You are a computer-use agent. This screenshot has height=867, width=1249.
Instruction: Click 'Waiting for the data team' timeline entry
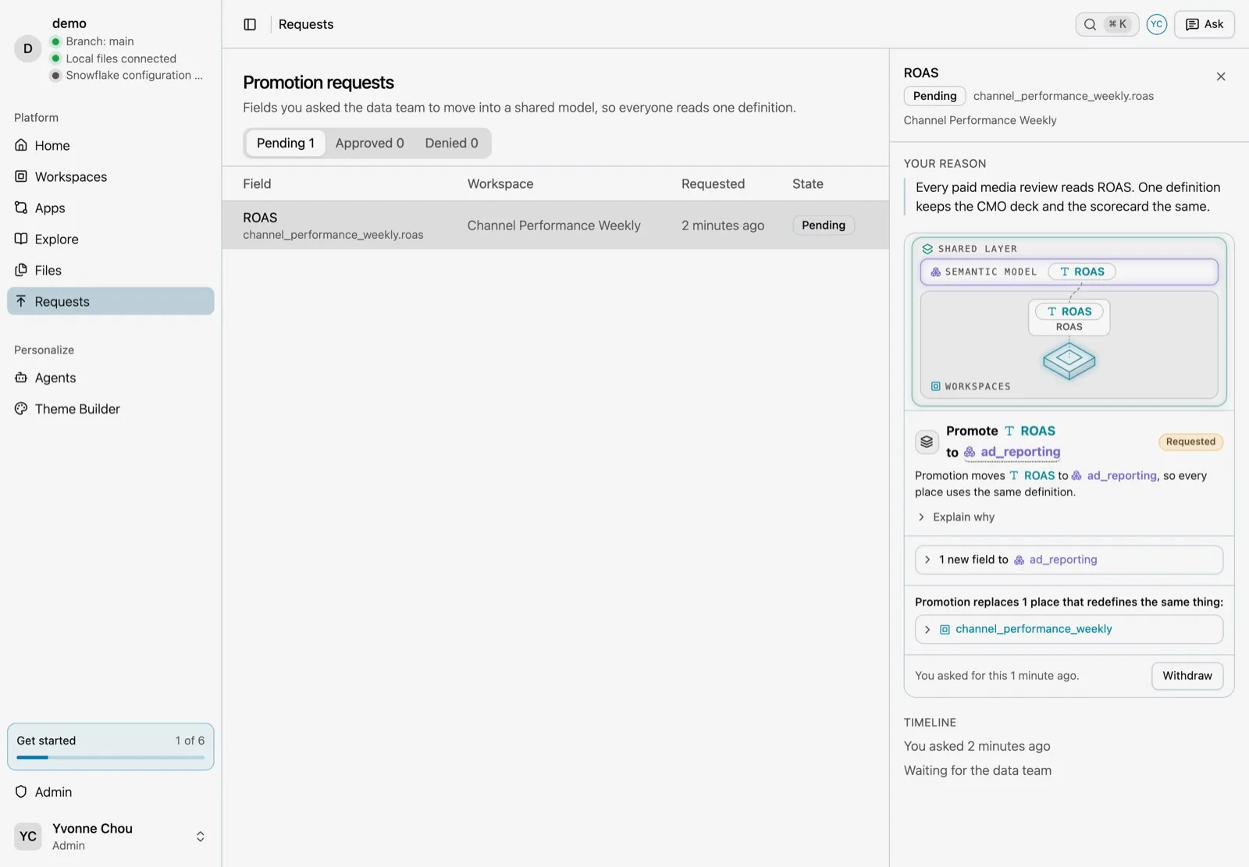pyautogui.click(x=977, y=770)
